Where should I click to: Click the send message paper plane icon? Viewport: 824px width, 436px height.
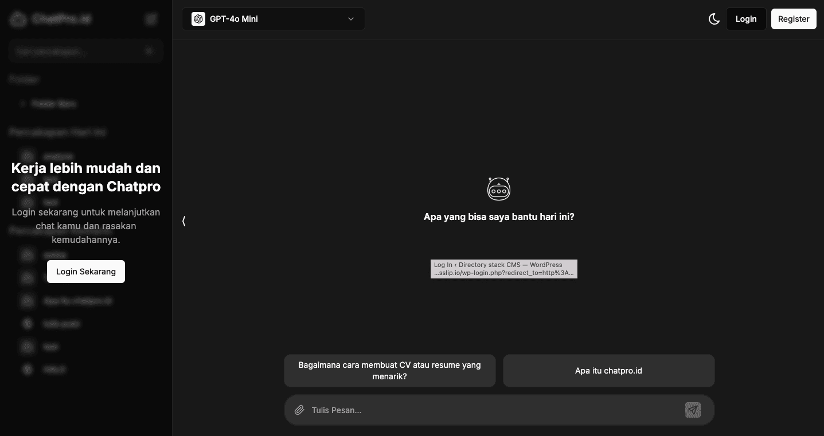point(693,410)
